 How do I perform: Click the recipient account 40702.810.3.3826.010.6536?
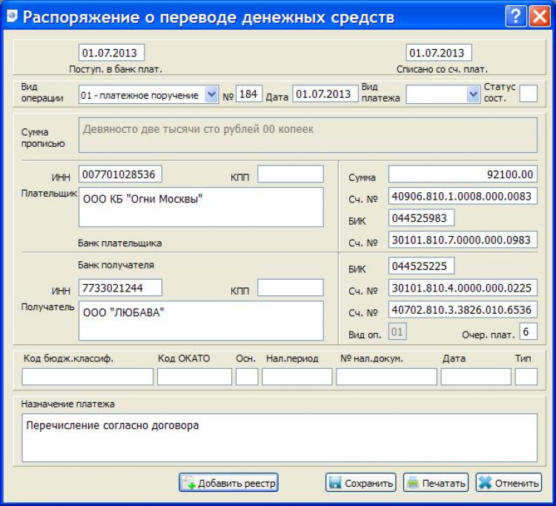click(x=463, y=310)
